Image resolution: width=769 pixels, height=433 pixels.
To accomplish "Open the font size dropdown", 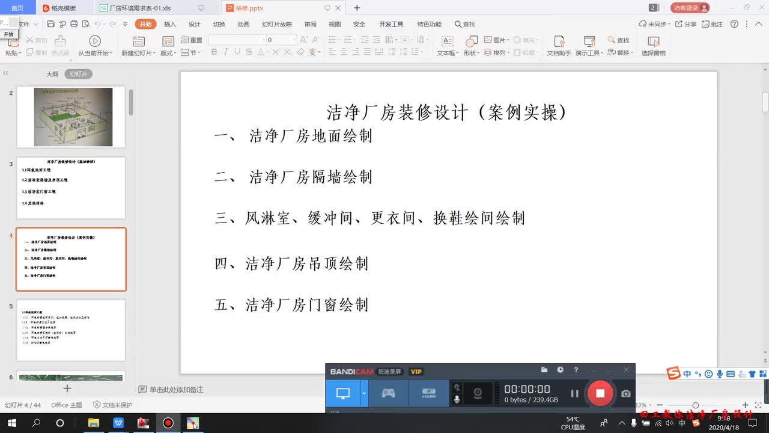I will pos(294,40).
